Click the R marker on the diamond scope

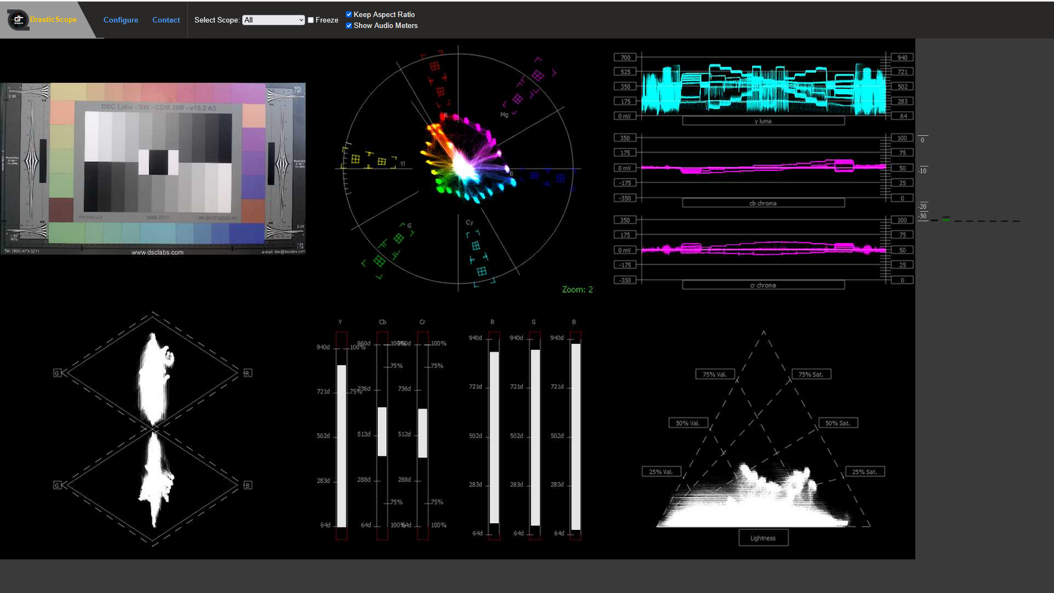[x=248, y=373]
